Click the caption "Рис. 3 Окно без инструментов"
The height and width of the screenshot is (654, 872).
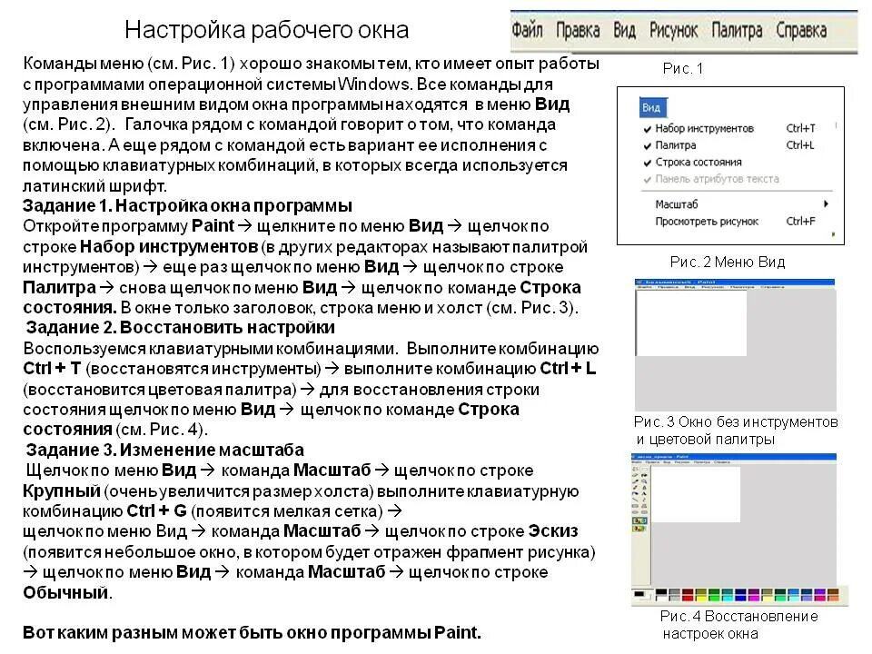[736, 421]
